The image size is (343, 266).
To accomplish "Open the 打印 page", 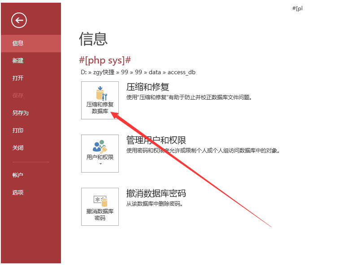I will (x=18, y=131).
